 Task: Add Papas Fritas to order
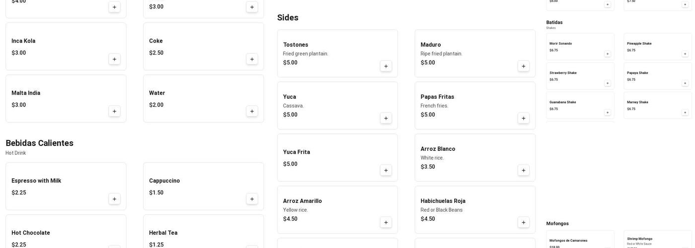click(x=523, y=118)
